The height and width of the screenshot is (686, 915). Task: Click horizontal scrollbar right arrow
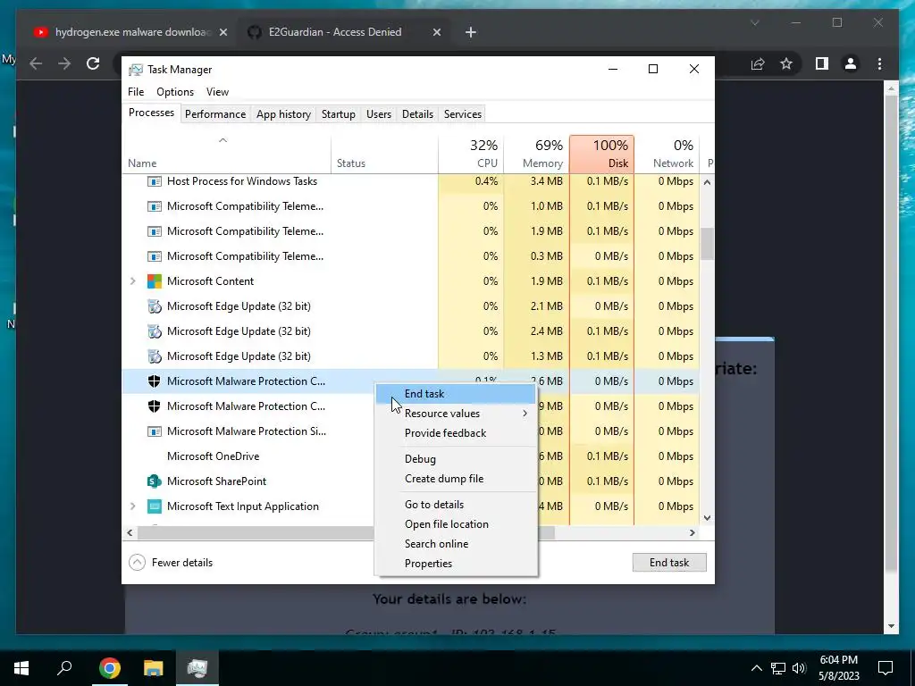click(693, 532)
